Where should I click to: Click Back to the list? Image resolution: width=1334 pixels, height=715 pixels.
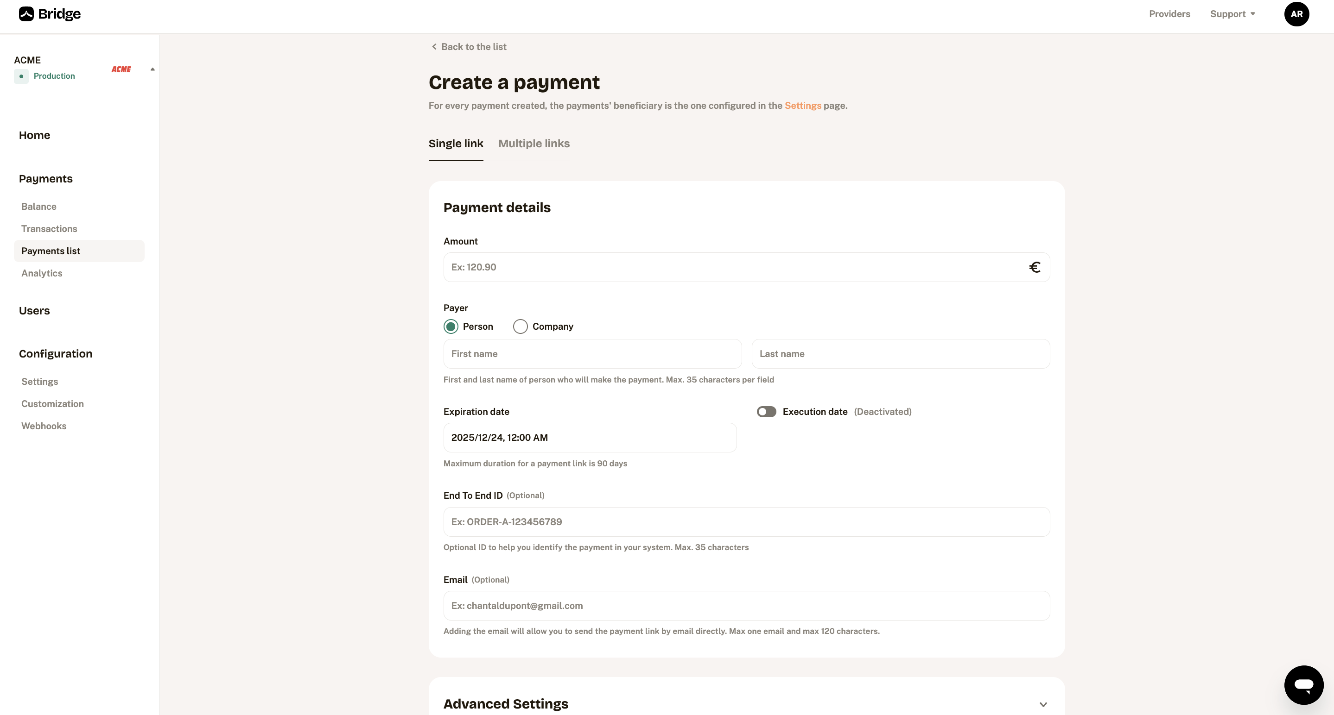(473, 47)
